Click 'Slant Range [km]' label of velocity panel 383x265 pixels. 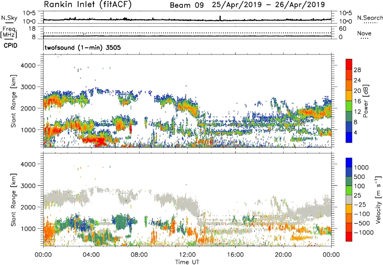[x=14, y=199]
